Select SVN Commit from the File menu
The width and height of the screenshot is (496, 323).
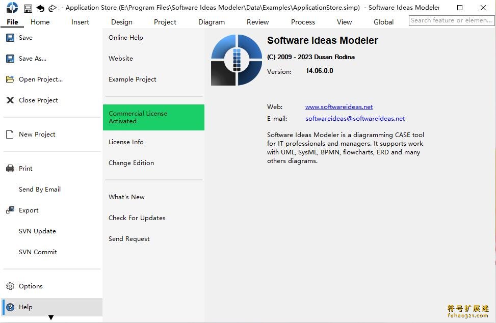click(x=38, y=252)
